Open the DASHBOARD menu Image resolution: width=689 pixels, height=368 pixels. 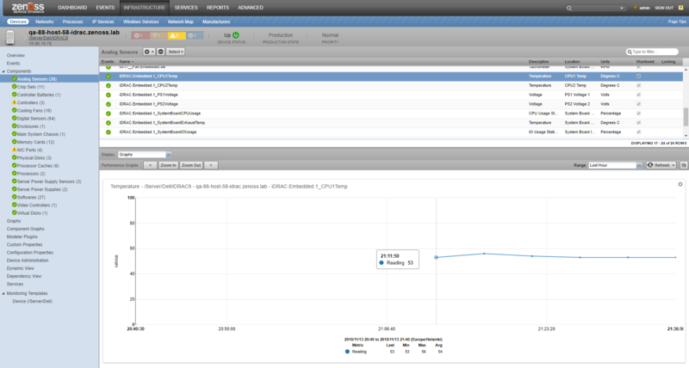point(72,8)
